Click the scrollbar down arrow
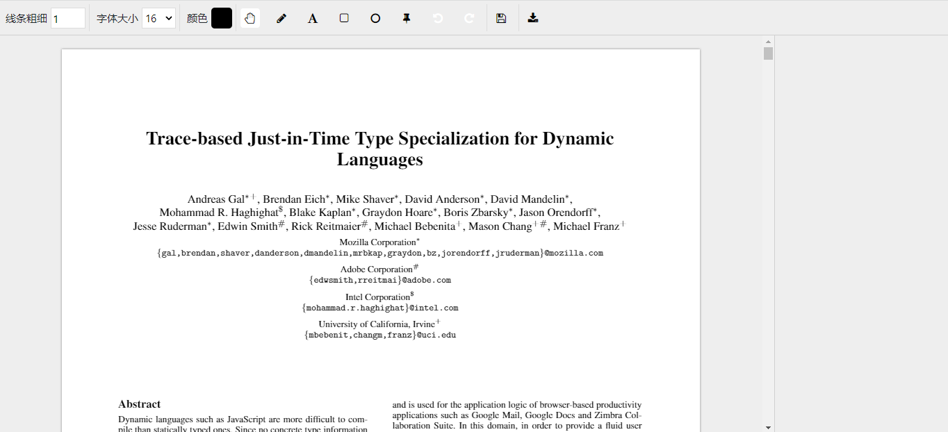Image resolution: width=948 pixels, height=432 pixels. [768, 427]
